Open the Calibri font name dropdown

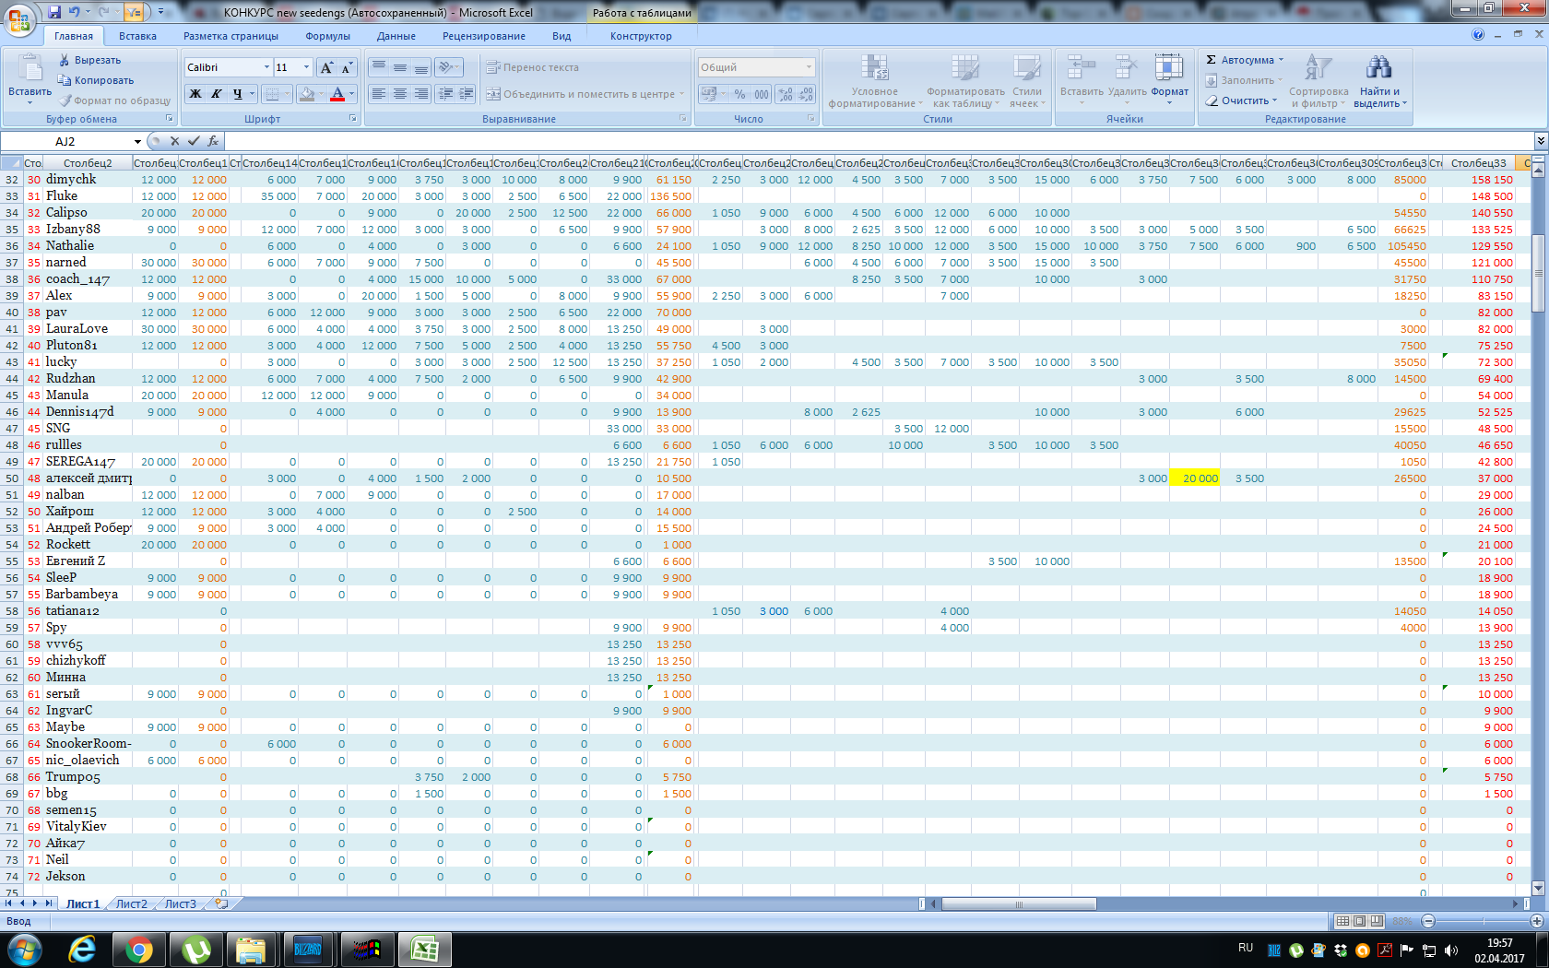pyautogui.click(x=266, y=67)
